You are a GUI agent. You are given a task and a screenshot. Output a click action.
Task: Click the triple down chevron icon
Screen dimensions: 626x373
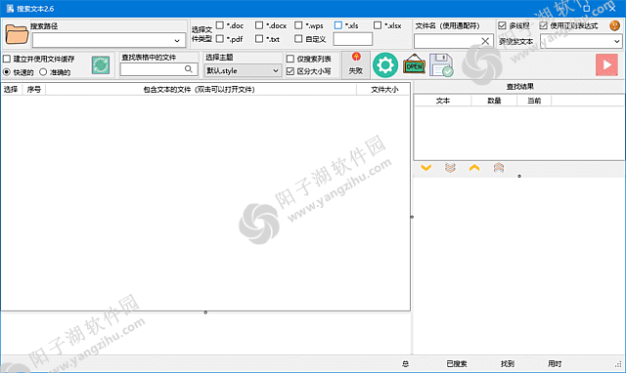click(x=450, y=168)
